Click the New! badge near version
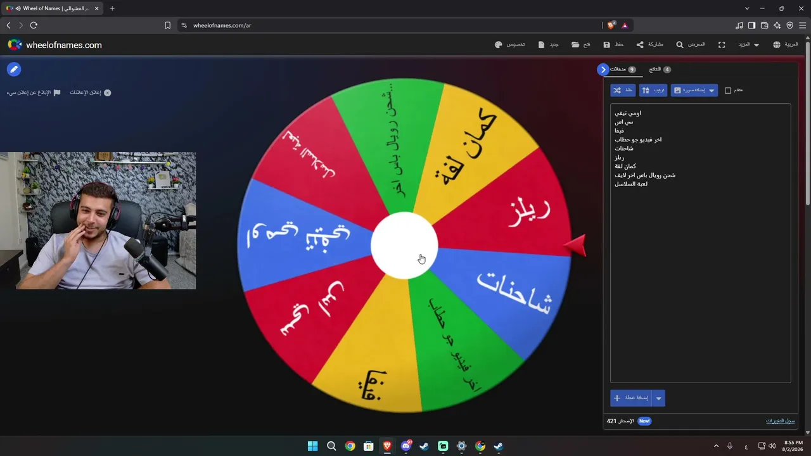The width and height of the screenshot is (811, 456). pyautogui.click(x=644, y=421)
